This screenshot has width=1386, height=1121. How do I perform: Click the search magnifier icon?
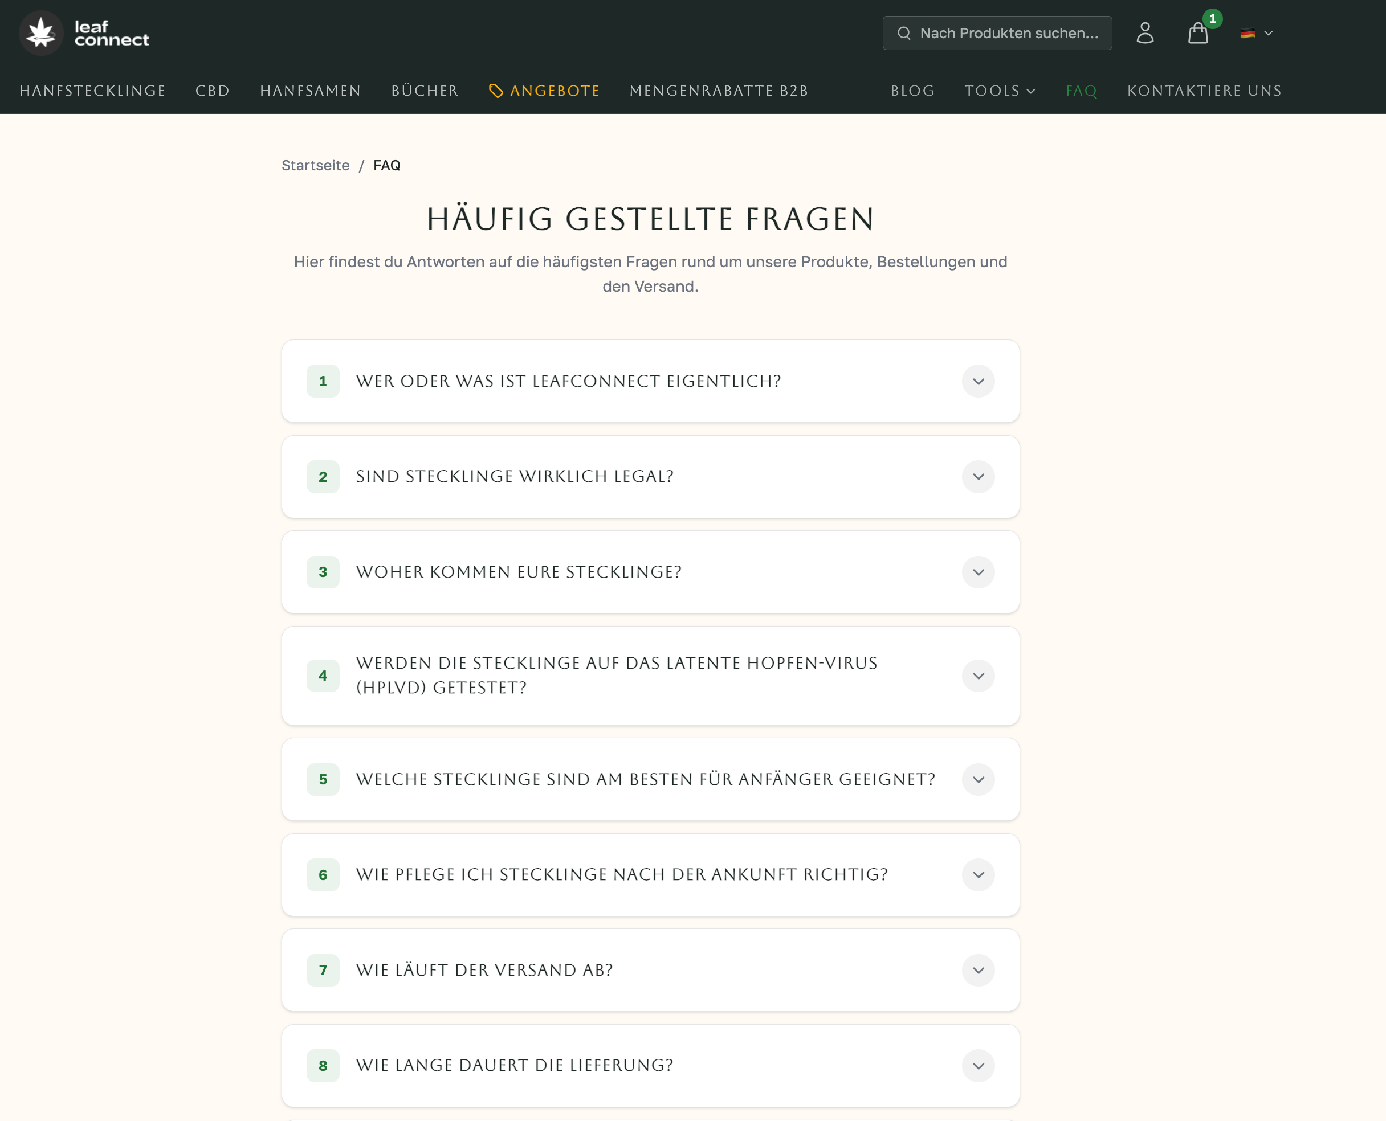pos(904,34)
